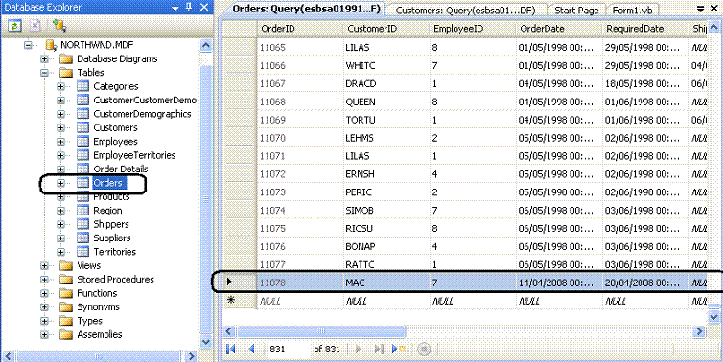Screen dimensions: 723x362
Task: Click the Database Explorer scroll up arrow
Action: point(206,45)
